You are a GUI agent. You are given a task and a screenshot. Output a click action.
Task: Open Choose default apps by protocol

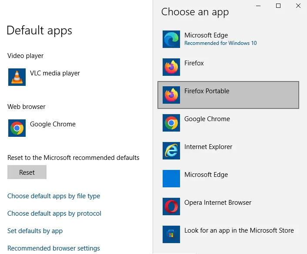pos(54,213)
